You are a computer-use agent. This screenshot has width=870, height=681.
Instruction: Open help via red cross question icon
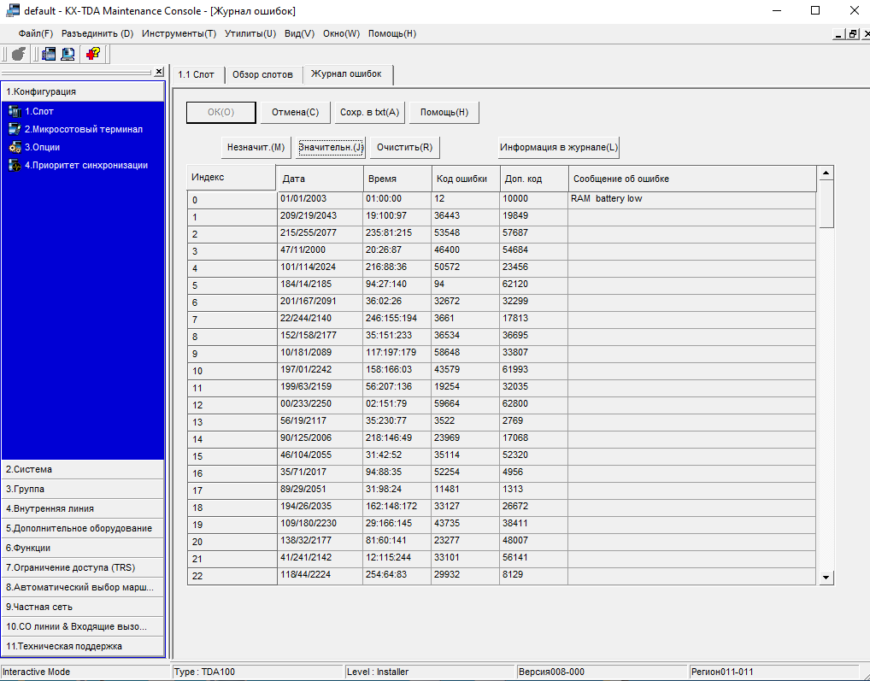(92, 55)
